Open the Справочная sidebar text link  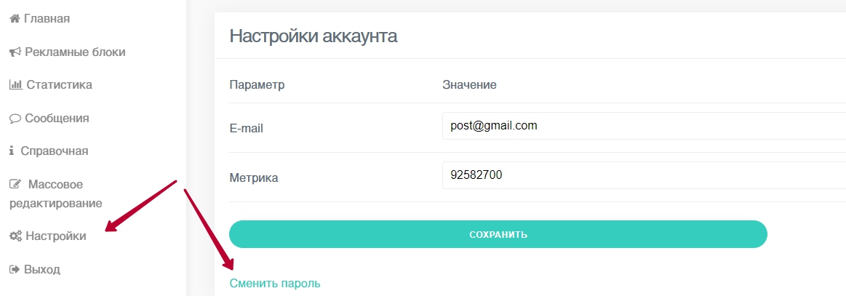pyautogui.click(x=56, y=151)
